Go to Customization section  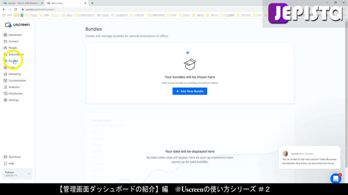pos(17,81)
